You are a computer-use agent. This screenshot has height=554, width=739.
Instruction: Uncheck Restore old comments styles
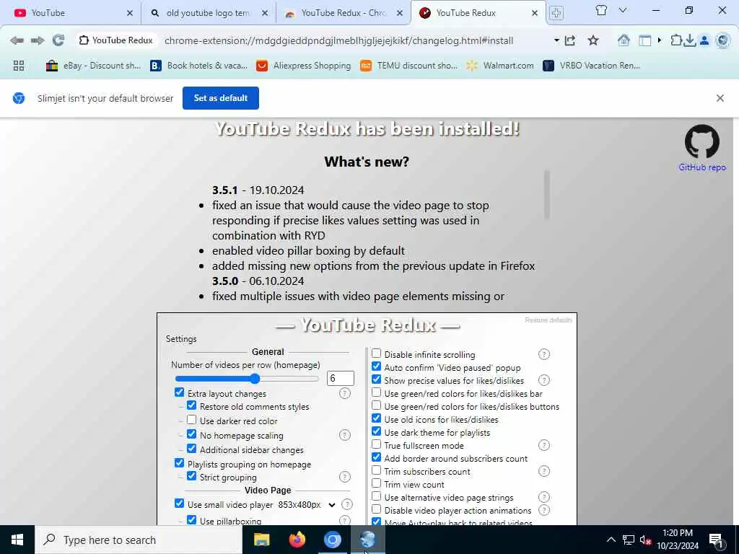[x=191, y=405]
